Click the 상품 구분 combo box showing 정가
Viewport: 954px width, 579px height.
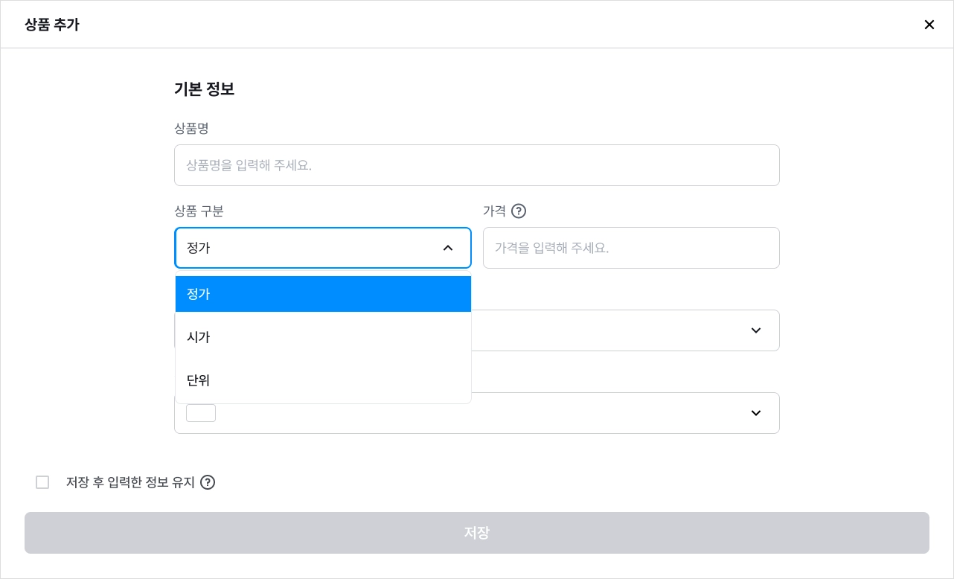pyautogui.click(x=323, y=248)
